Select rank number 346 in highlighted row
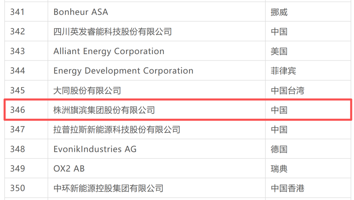 pos(17,110)
